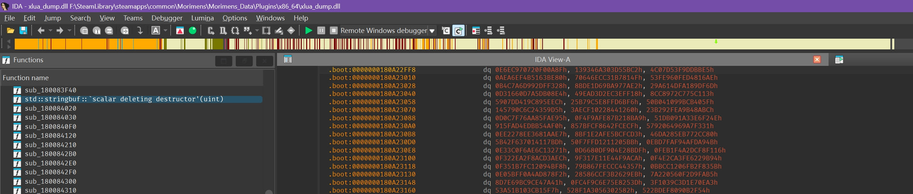Screen dimensions: 913x194
Task: Click the open file folder icon
Action: (x=10, y=30)
